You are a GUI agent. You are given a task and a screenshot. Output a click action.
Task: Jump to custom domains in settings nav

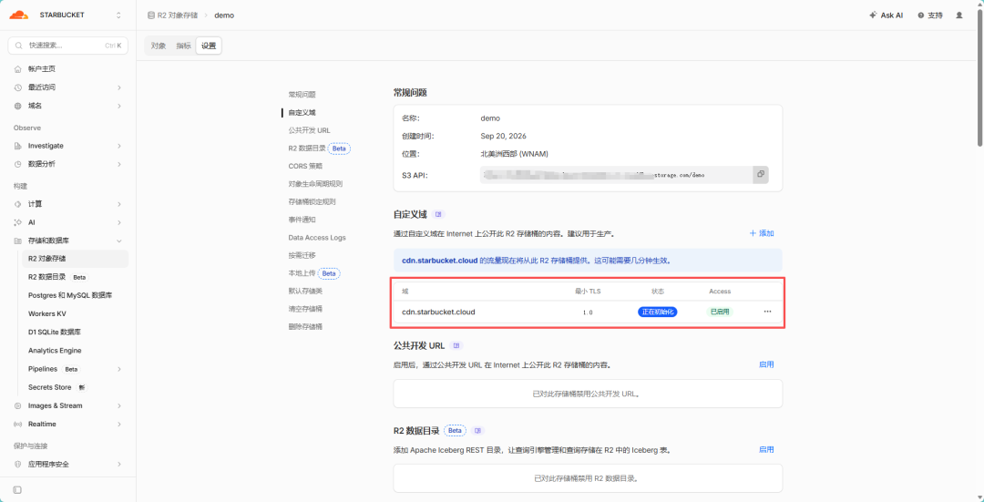(x=302, y=112)
